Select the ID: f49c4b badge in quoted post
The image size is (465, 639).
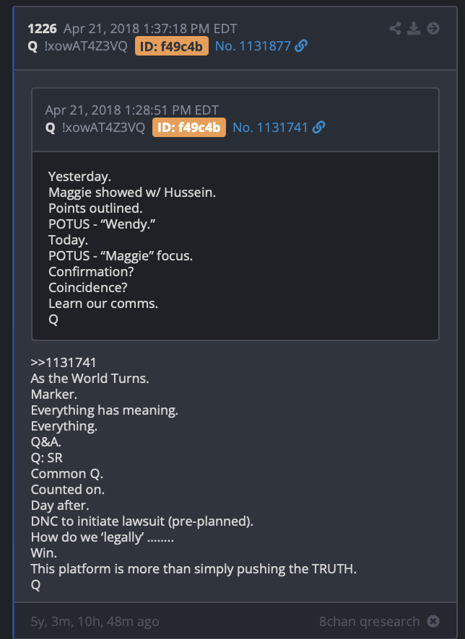(189, 128)
